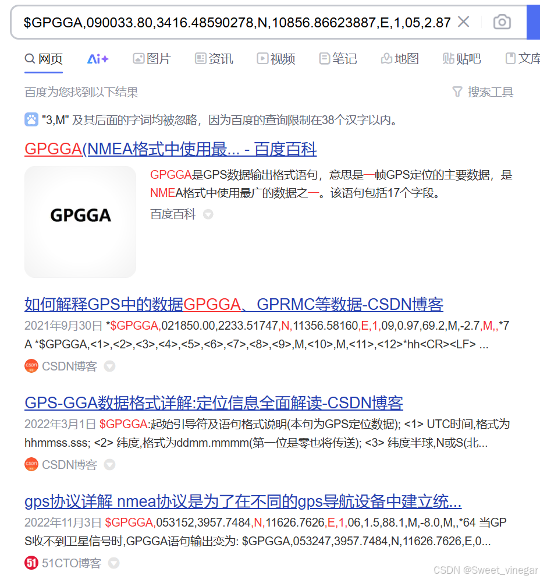Image resolution: width=540 pixels, height=579 pixels.
Task: Select the 网页 tab
Action: click(x=44, y=59)
